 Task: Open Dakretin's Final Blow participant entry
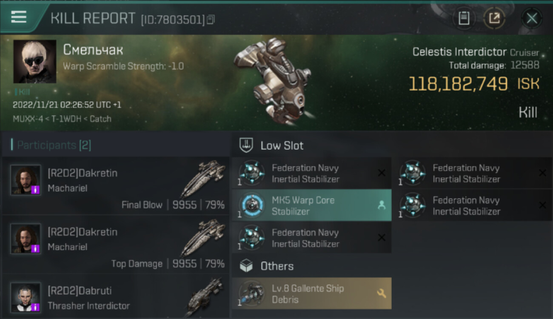pyautogui.click(x=115, y=186)
